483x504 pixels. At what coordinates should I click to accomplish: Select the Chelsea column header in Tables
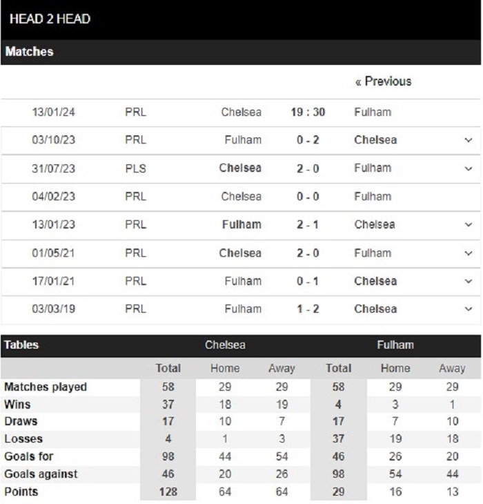225,345
